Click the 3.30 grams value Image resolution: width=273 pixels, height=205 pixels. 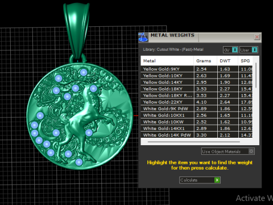pyautogui.click(x=201, y=135)
